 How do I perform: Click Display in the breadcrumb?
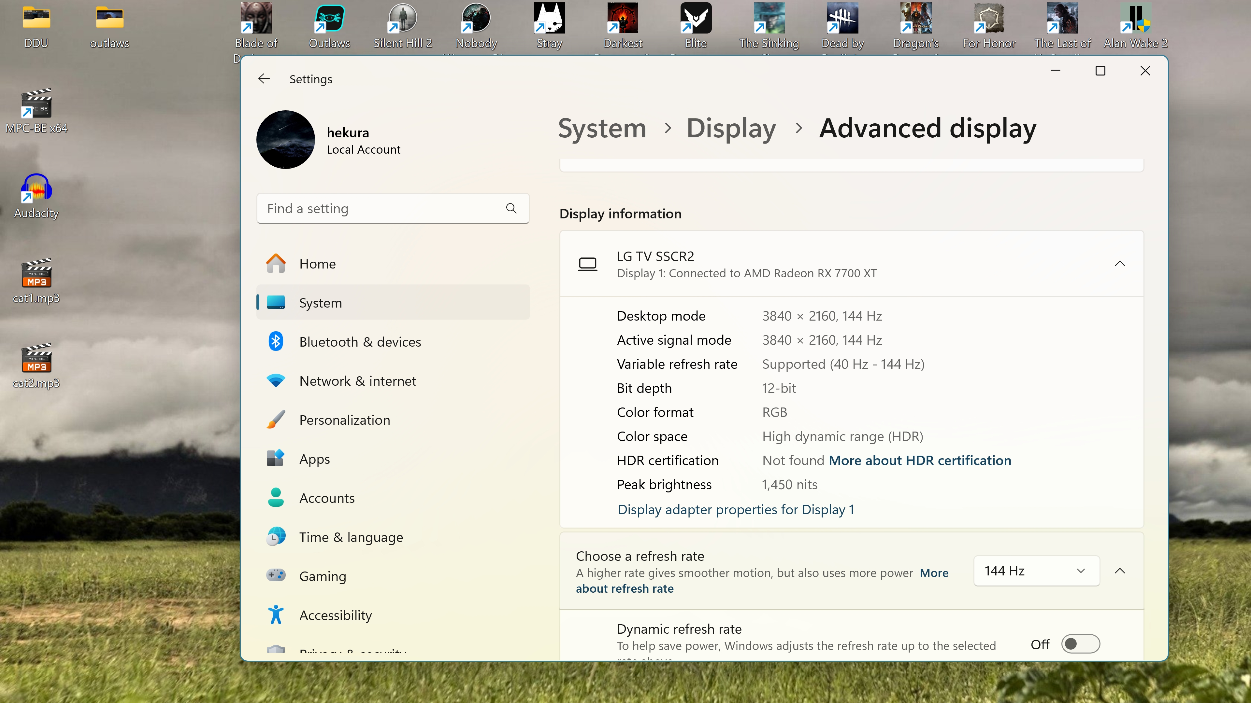click(x=731, y=128)
